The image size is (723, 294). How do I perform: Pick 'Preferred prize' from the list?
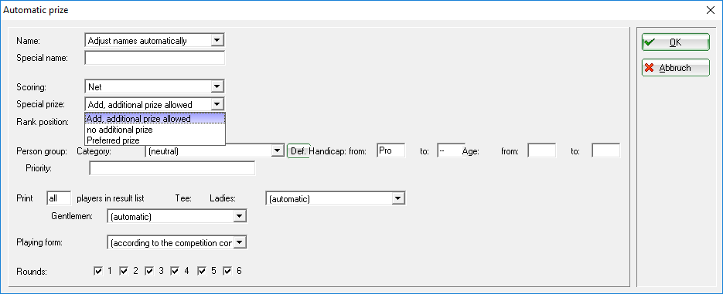[155, 140]
